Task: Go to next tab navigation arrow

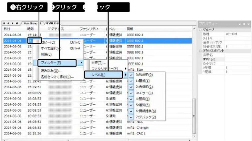Action: pos(12,23)
